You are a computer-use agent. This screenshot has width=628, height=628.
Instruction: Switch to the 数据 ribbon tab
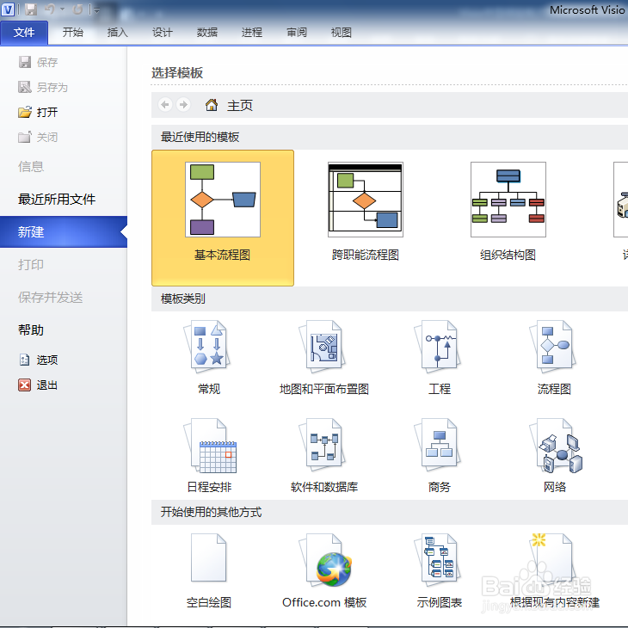coord(207,33)
